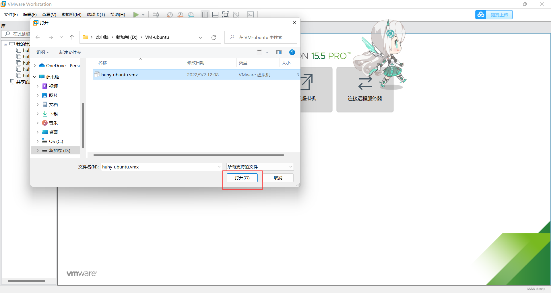Click the file list horizontal scrollbar
This screenshot has width=551, height=293.
[x=189, y=155]
